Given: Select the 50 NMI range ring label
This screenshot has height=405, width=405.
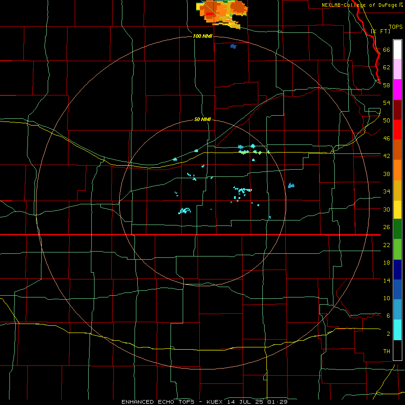Looking at the screenshot, I should pyautogui.click(x=202, y=119).
